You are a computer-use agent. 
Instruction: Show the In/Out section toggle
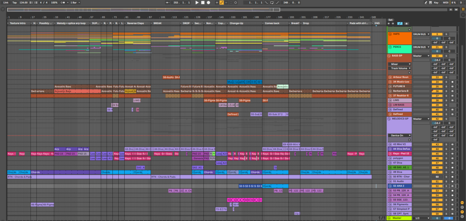[462, 203]
